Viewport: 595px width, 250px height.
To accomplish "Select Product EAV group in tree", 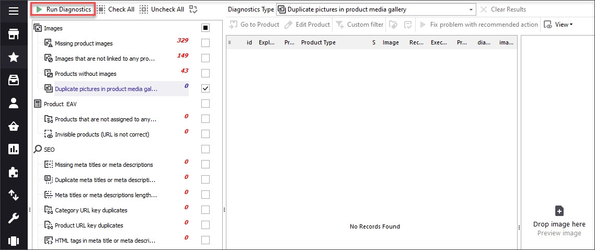I will (x=60, y=104).
